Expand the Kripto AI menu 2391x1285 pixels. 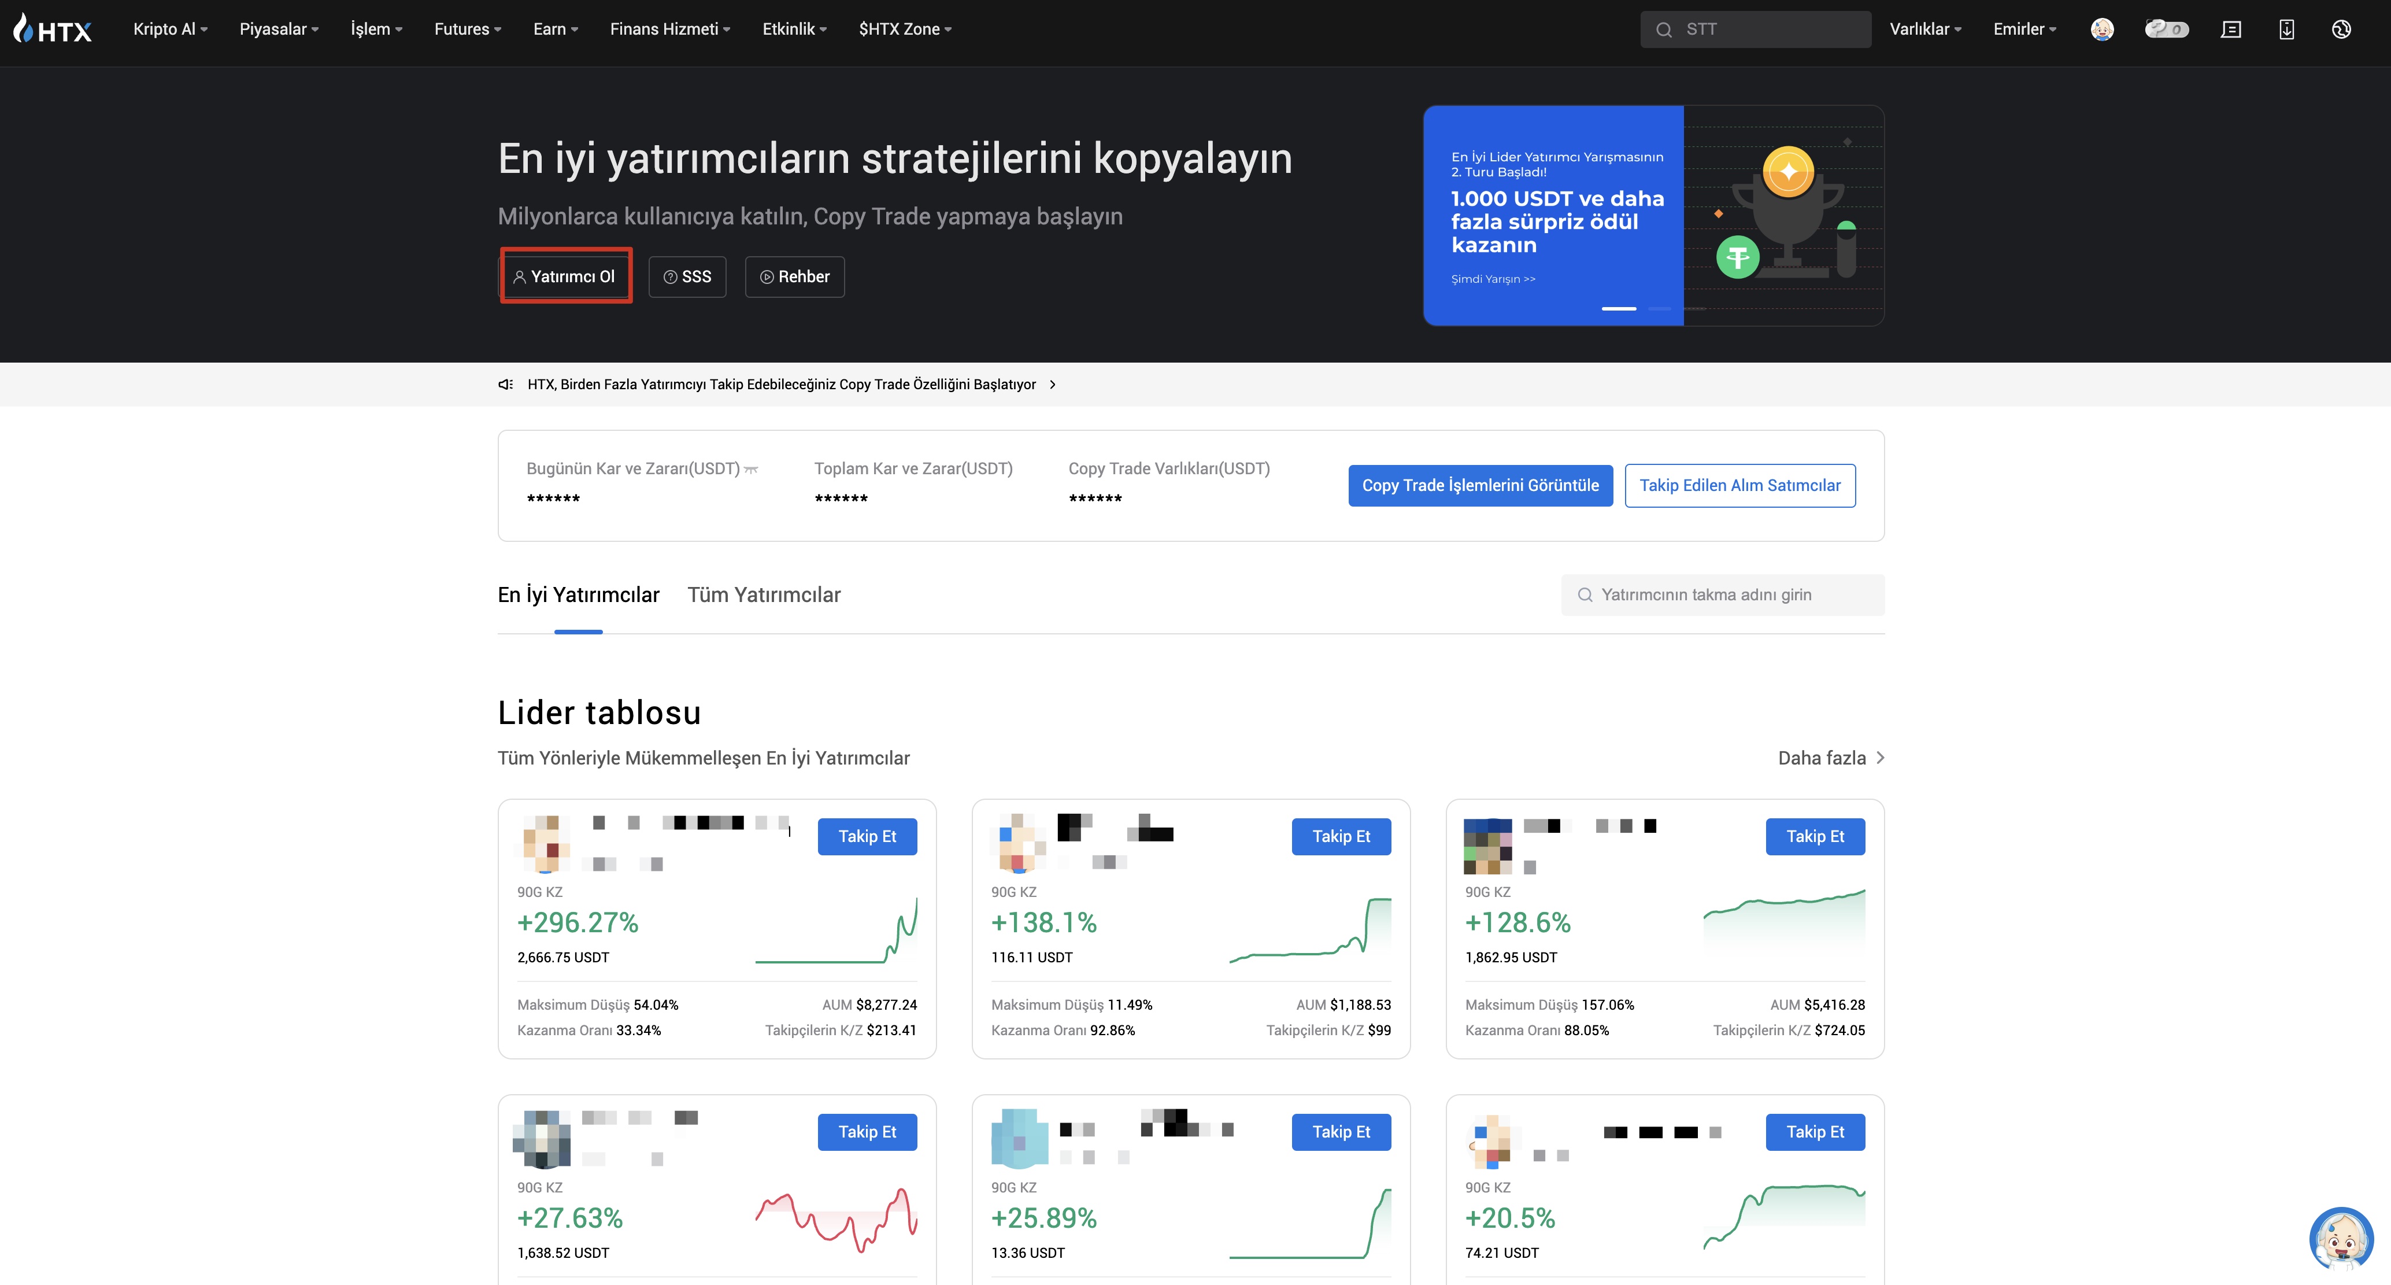[x=170, y=29]
